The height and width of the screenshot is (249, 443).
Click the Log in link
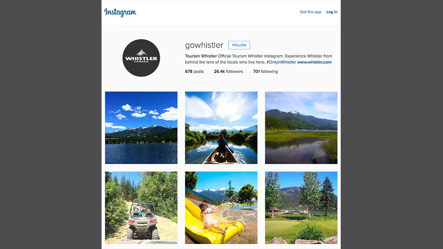point(332,12)
